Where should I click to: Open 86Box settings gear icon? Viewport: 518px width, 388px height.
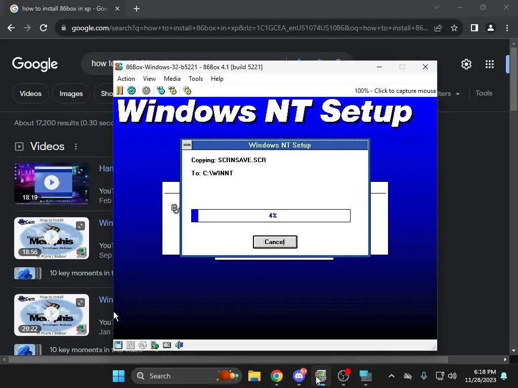[x=187, y=90]
